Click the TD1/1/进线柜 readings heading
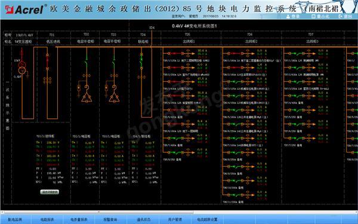Image resolution: width=358 pixels, height=224 pixels. click(x=45, y=136)
